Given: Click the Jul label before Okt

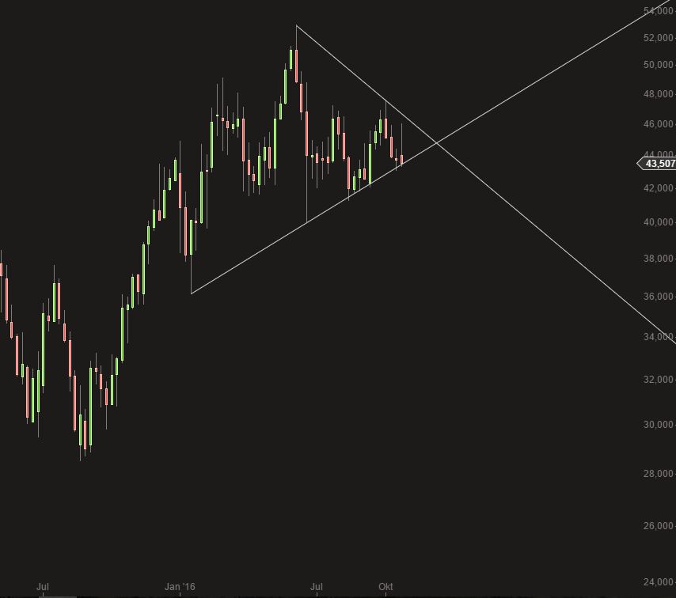Looking at the screenshot, I should [317, 587].
